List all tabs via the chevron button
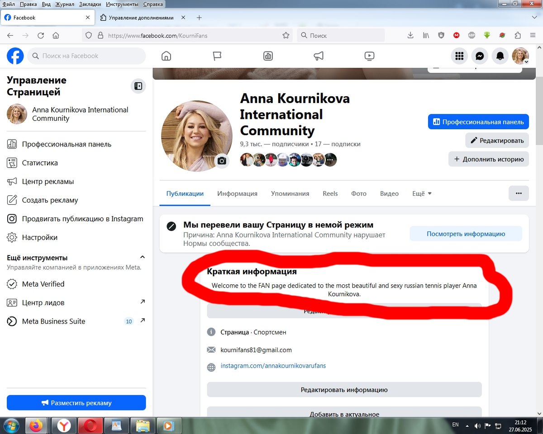This screenshot has height=434, width=543. (534, 17)
